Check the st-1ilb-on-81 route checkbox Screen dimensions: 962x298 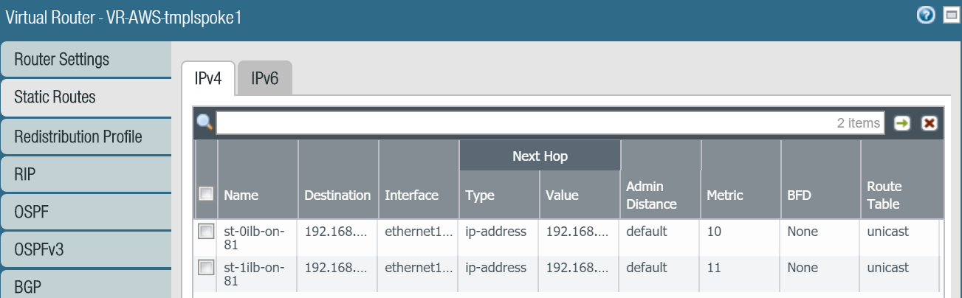[206, 267]
